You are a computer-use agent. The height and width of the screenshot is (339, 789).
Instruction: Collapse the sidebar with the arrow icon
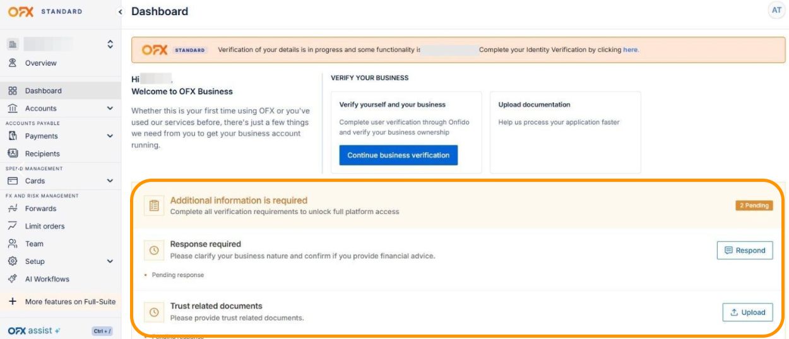[120, 12]
